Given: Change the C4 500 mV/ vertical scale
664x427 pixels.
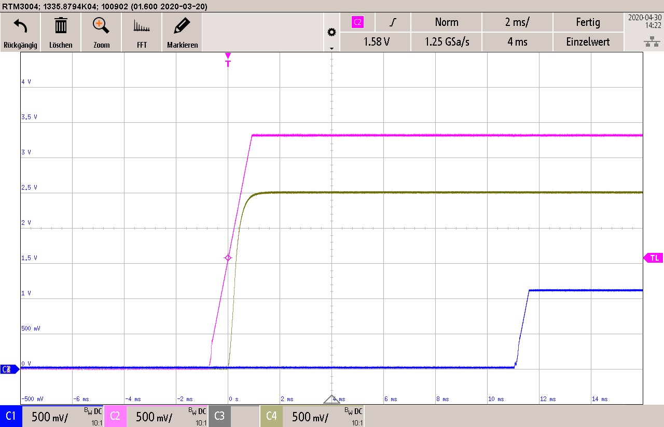Looking at the screenshot, I should (x=310, y=417).
